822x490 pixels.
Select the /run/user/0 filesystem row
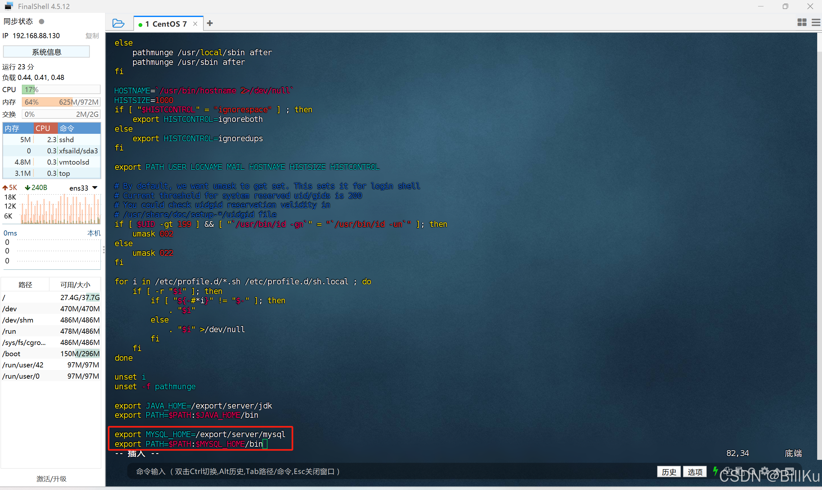coord(51,376)
